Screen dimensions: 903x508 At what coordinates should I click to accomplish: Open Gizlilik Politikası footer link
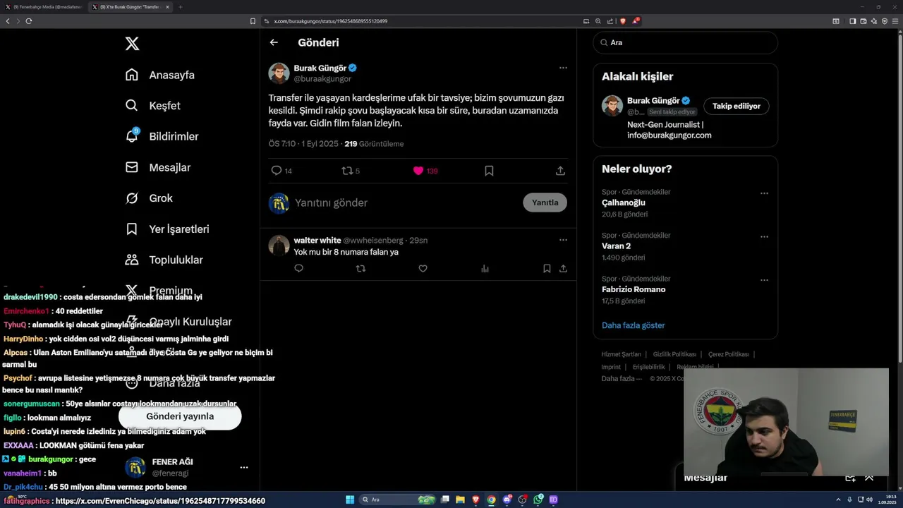[x=674, y=354]
